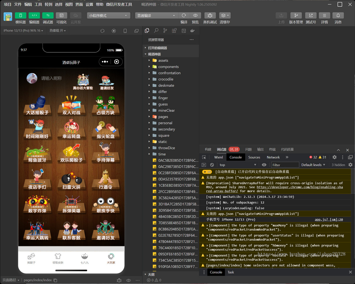Image resolution: width=355 pixels, height=284 pixels.
Task: Open the source control sidebar icon
Action: coord(165,30)
